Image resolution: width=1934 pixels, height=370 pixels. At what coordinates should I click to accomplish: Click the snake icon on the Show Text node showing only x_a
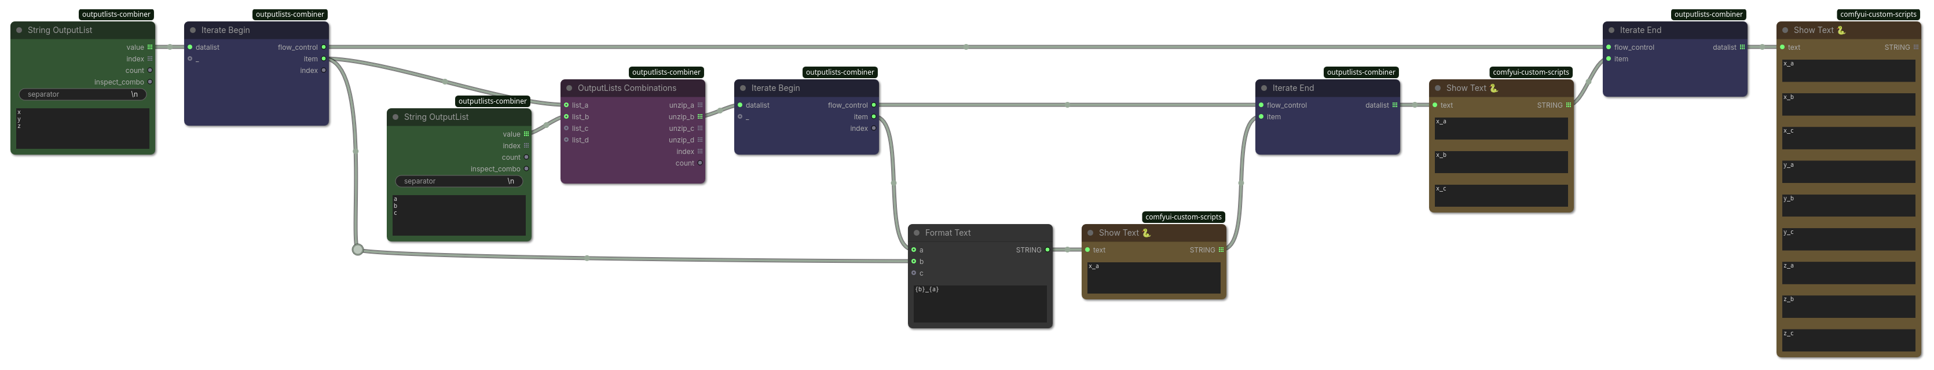1146,233
